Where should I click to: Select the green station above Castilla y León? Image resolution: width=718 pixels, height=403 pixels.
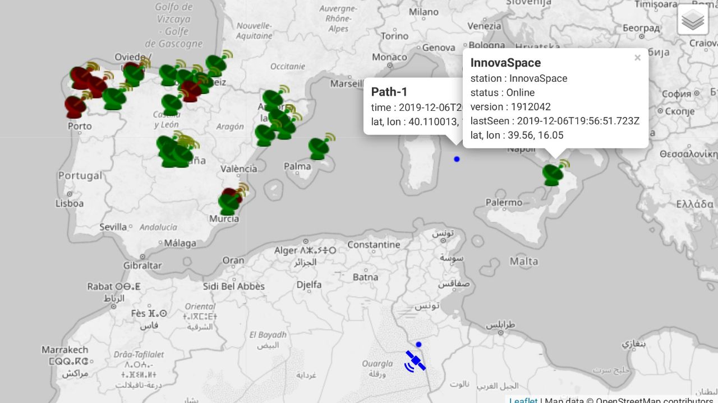click(x=171, y=104)
